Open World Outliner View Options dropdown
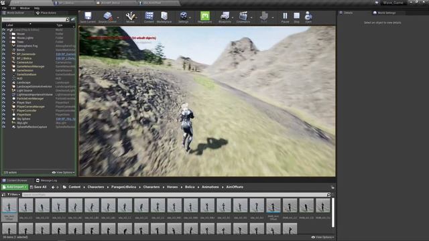This screenshot has width=429, height=241. [x=63, y=173]
